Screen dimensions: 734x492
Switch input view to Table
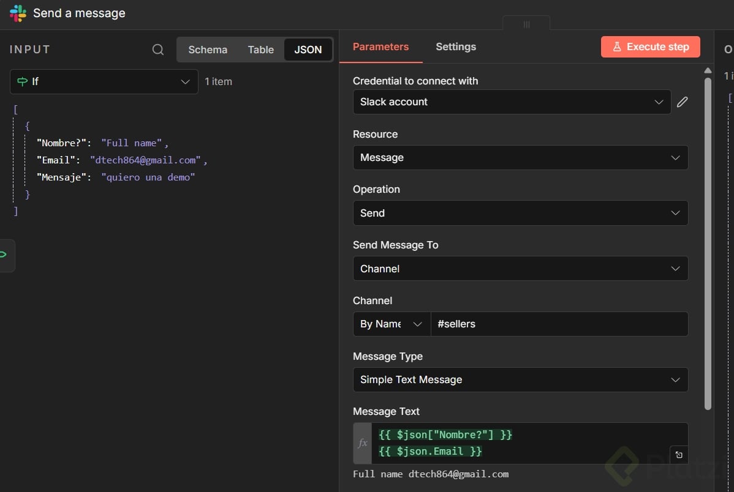261,50
